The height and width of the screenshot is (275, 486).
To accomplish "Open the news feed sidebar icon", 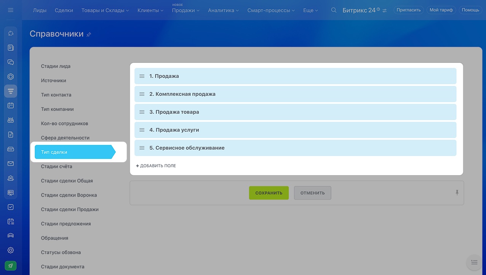I will (11, 48).
